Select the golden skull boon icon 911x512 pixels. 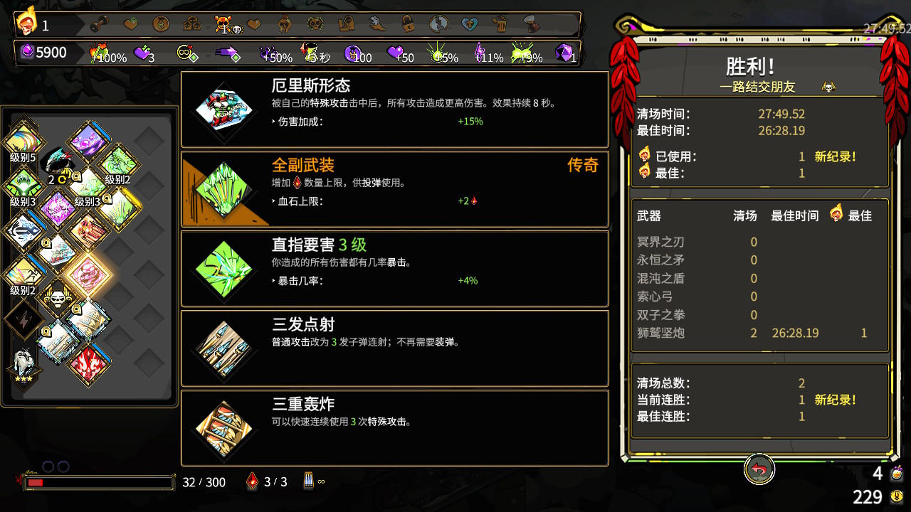click(x=57, y=298)
